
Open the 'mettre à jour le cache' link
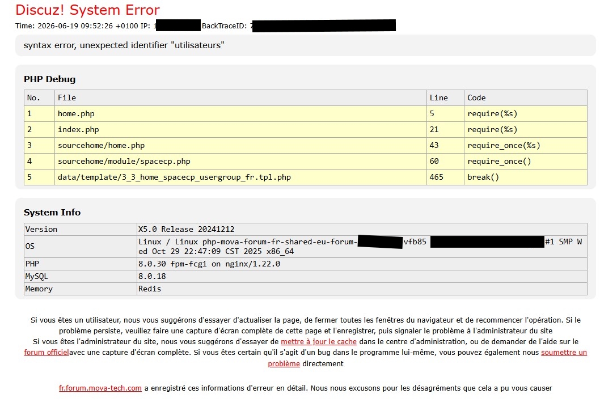(x=318, y=341)
